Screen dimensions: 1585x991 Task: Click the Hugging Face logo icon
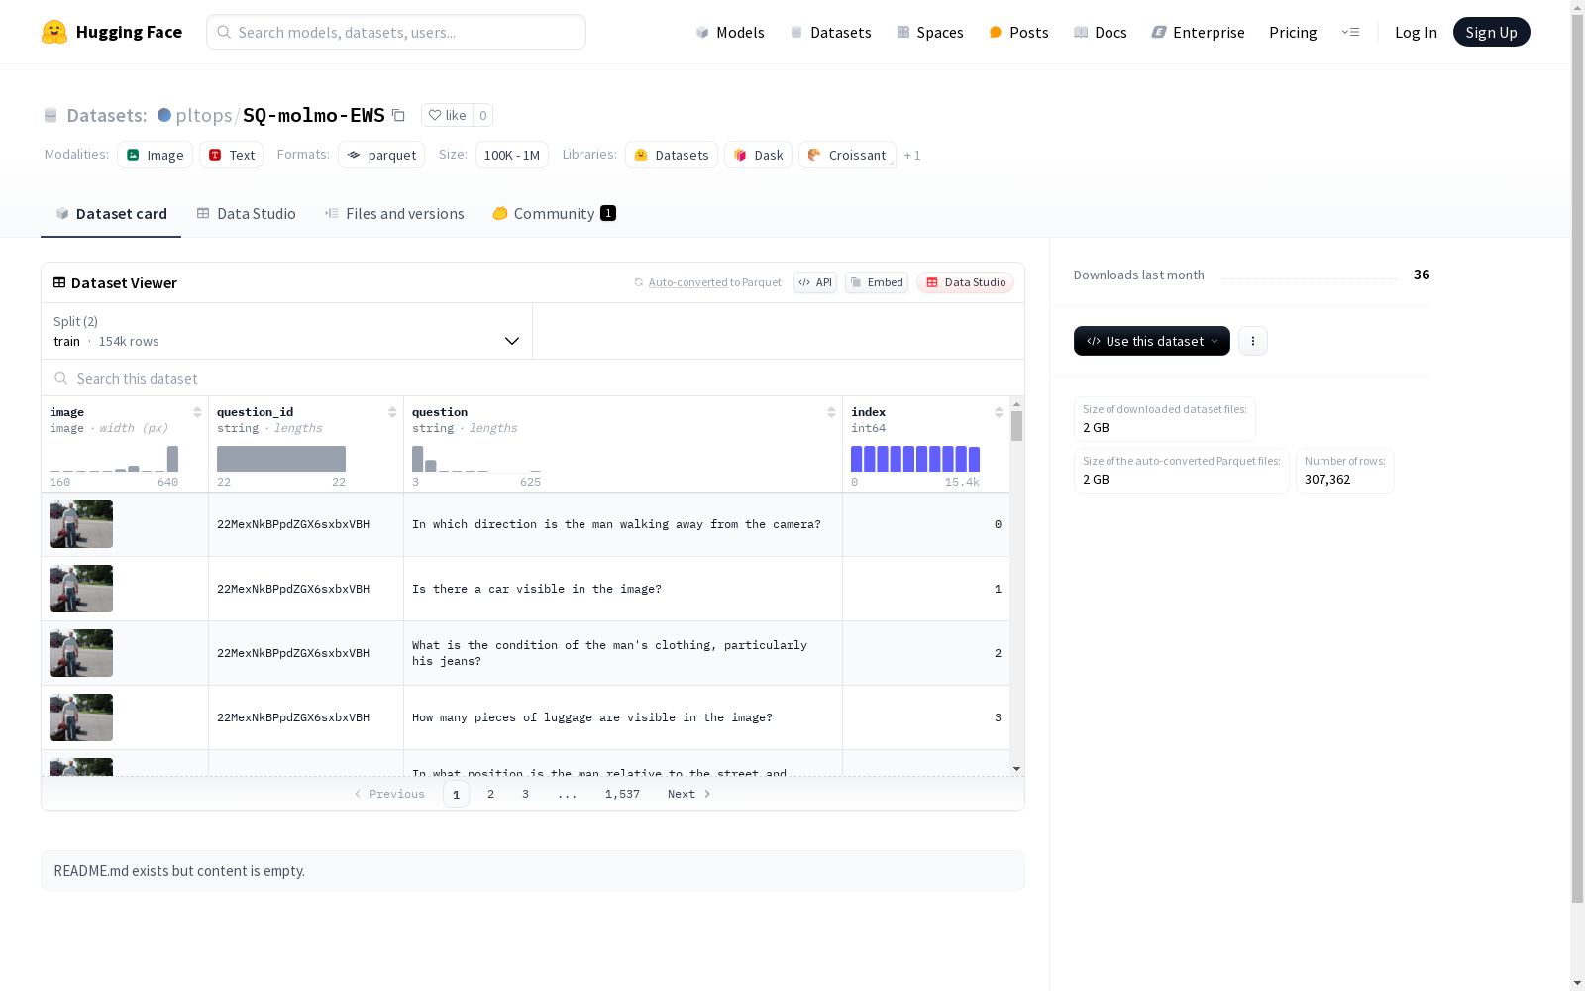[x=54, y=32]
